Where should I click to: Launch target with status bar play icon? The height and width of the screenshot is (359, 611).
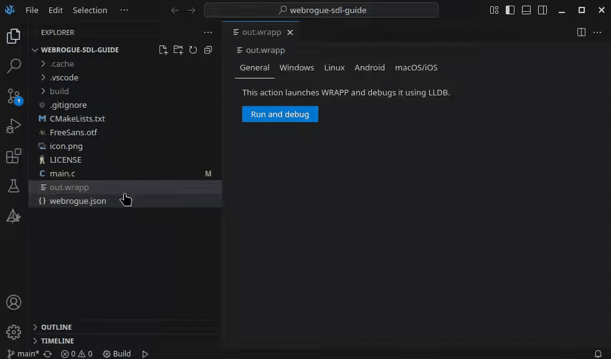(x=145, y=353)
